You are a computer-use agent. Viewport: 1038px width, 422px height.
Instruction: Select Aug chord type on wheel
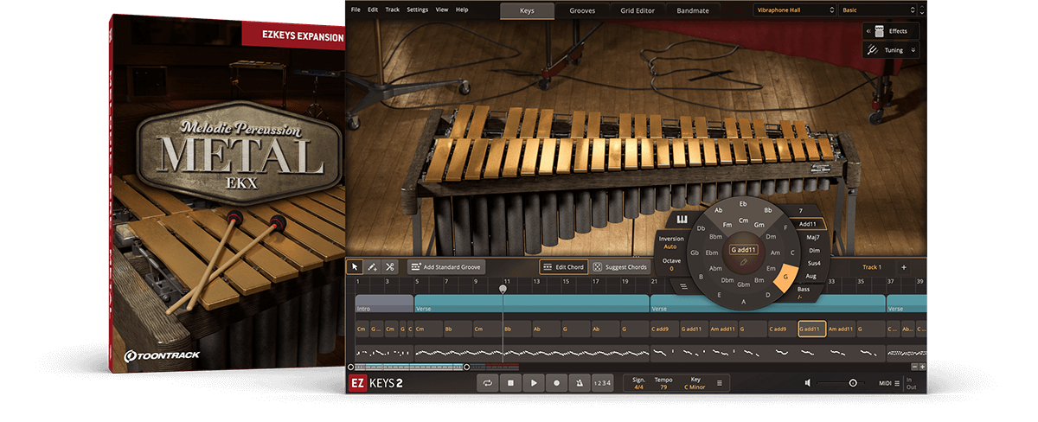(811, 275)
